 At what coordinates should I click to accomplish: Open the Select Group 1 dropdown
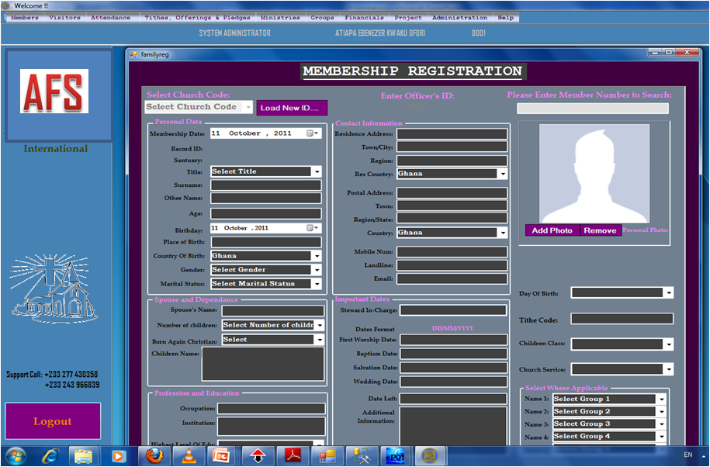click(x=661, y=400)
